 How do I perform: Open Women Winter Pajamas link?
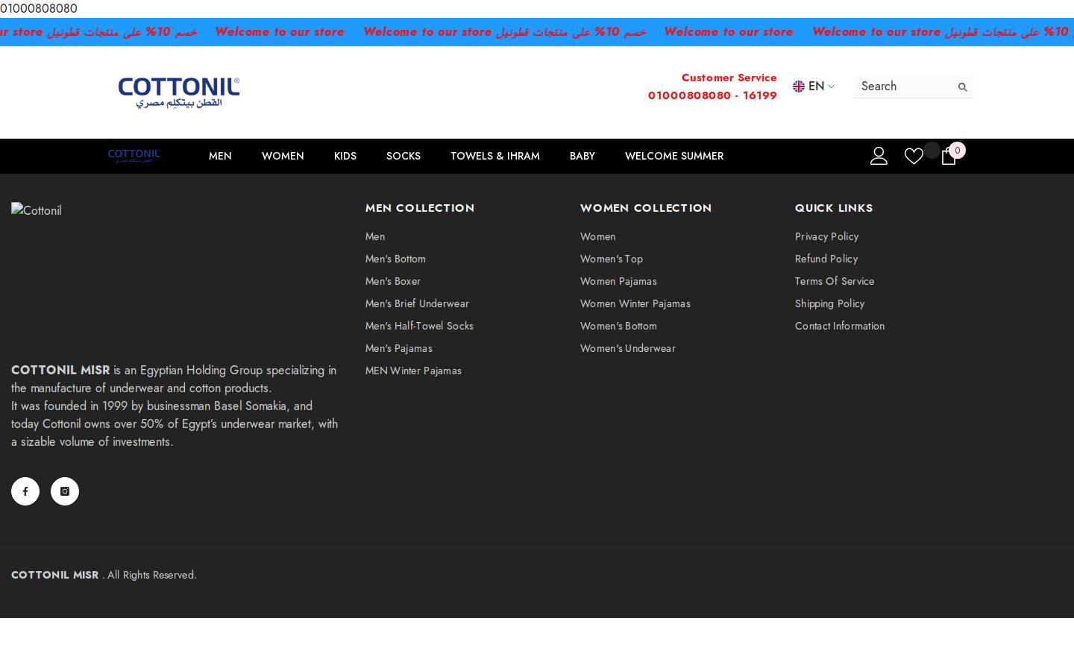coord(635,303)
